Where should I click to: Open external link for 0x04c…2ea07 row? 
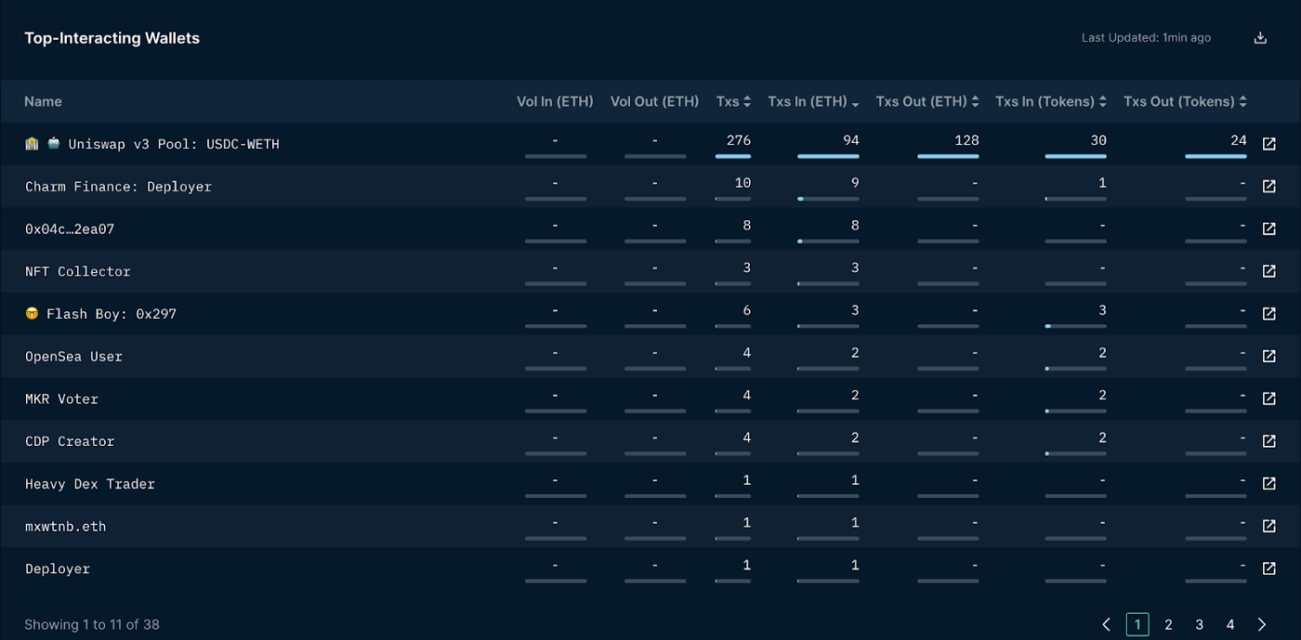tap(1268, 229)
